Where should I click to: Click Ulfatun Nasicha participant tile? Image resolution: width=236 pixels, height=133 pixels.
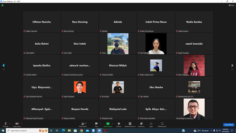tap(42, 22)
